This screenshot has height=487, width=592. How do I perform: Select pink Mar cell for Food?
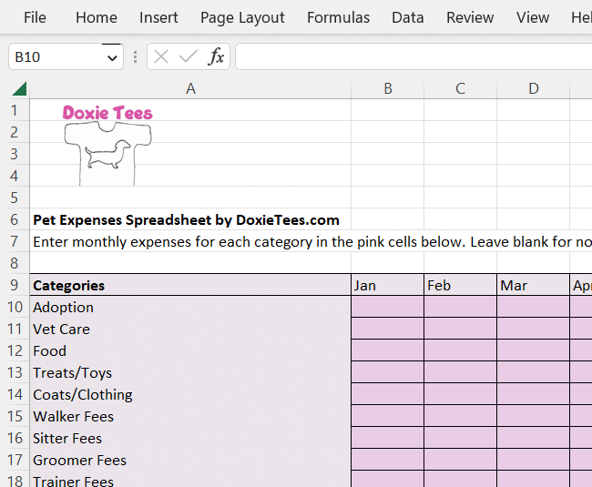coord(533,350)
